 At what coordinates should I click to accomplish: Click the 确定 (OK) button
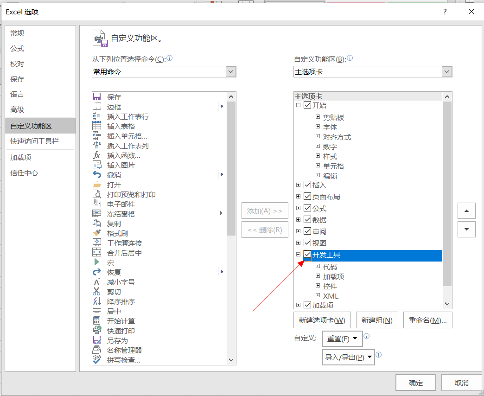(415, 383)
